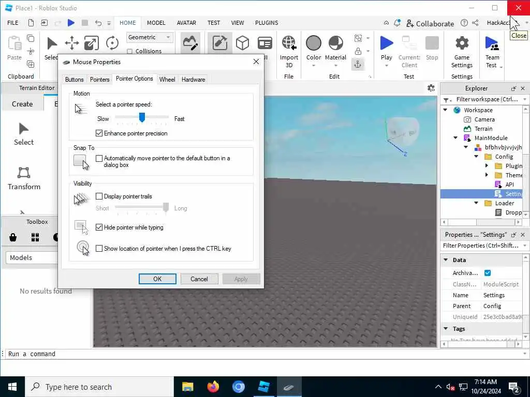Viewport: 530px width, 397px height.
Task: Click Cancel in Mouse Properties dialog
Action: 199,279
